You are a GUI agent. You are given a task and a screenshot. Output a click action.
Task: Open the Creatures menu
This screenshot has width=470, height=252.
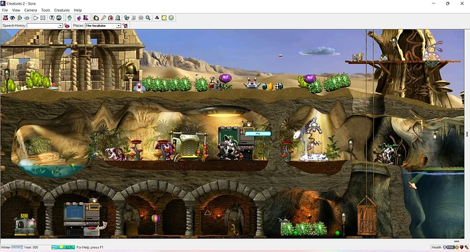[62, 10]
